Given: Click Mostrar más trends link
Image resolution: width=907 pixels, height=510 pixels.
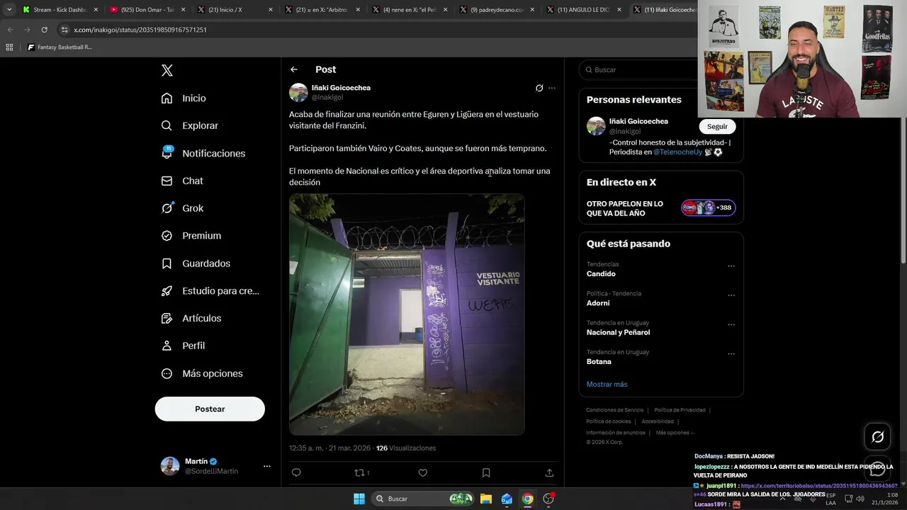Looking at the screenshot, I should coord(607,385).
